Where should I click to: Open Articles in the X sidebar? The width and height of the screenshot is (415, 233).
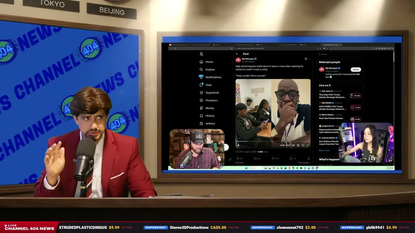point(207,124)
